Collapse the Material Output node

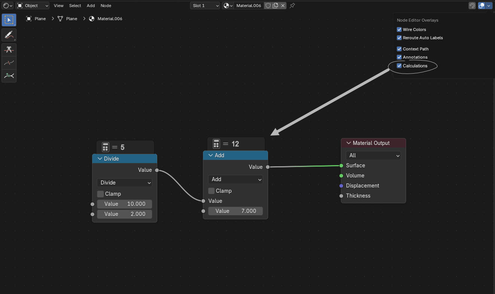pos(349,143)
